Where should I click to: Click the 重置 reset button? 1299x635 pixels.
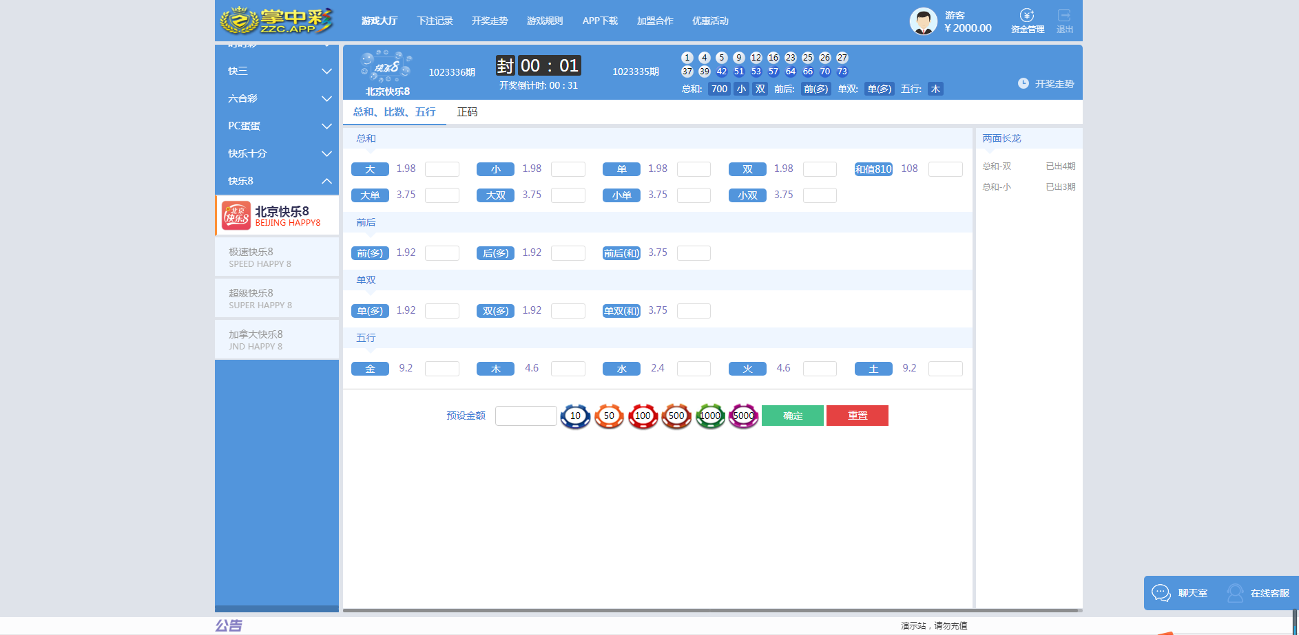[858, 416]
